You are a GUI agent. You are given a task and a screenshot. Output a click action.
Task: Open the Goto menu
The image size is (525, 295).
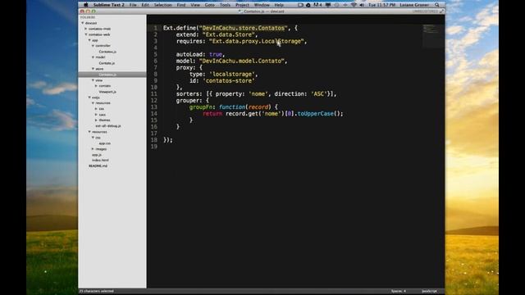(210, 5)
